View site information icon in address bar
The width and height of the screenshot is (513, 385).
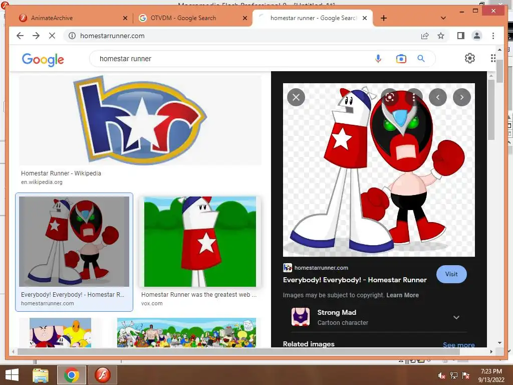(x=72, y=36)
